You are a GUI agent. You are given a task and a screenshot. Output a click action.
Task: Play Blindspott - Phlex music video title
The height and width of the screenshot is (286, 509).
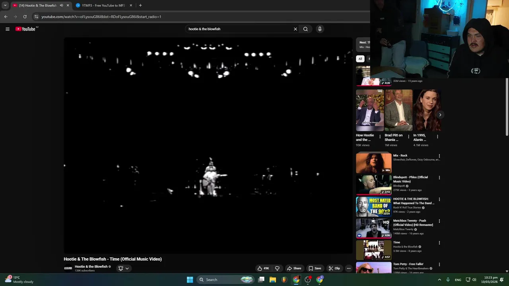coord(410,179)
